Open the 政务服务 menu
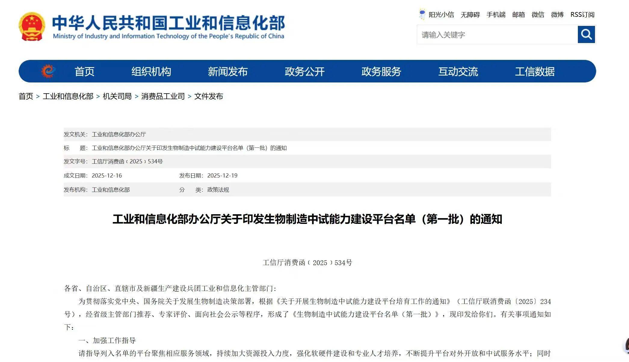This screenshot has width=629, height=362. (381, 72)
